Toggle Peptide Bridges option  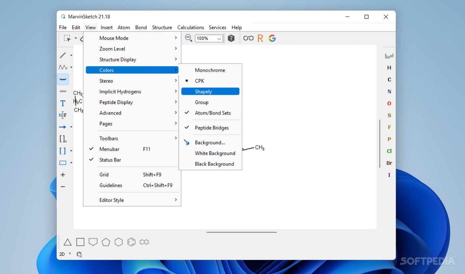tap(210, 128)
